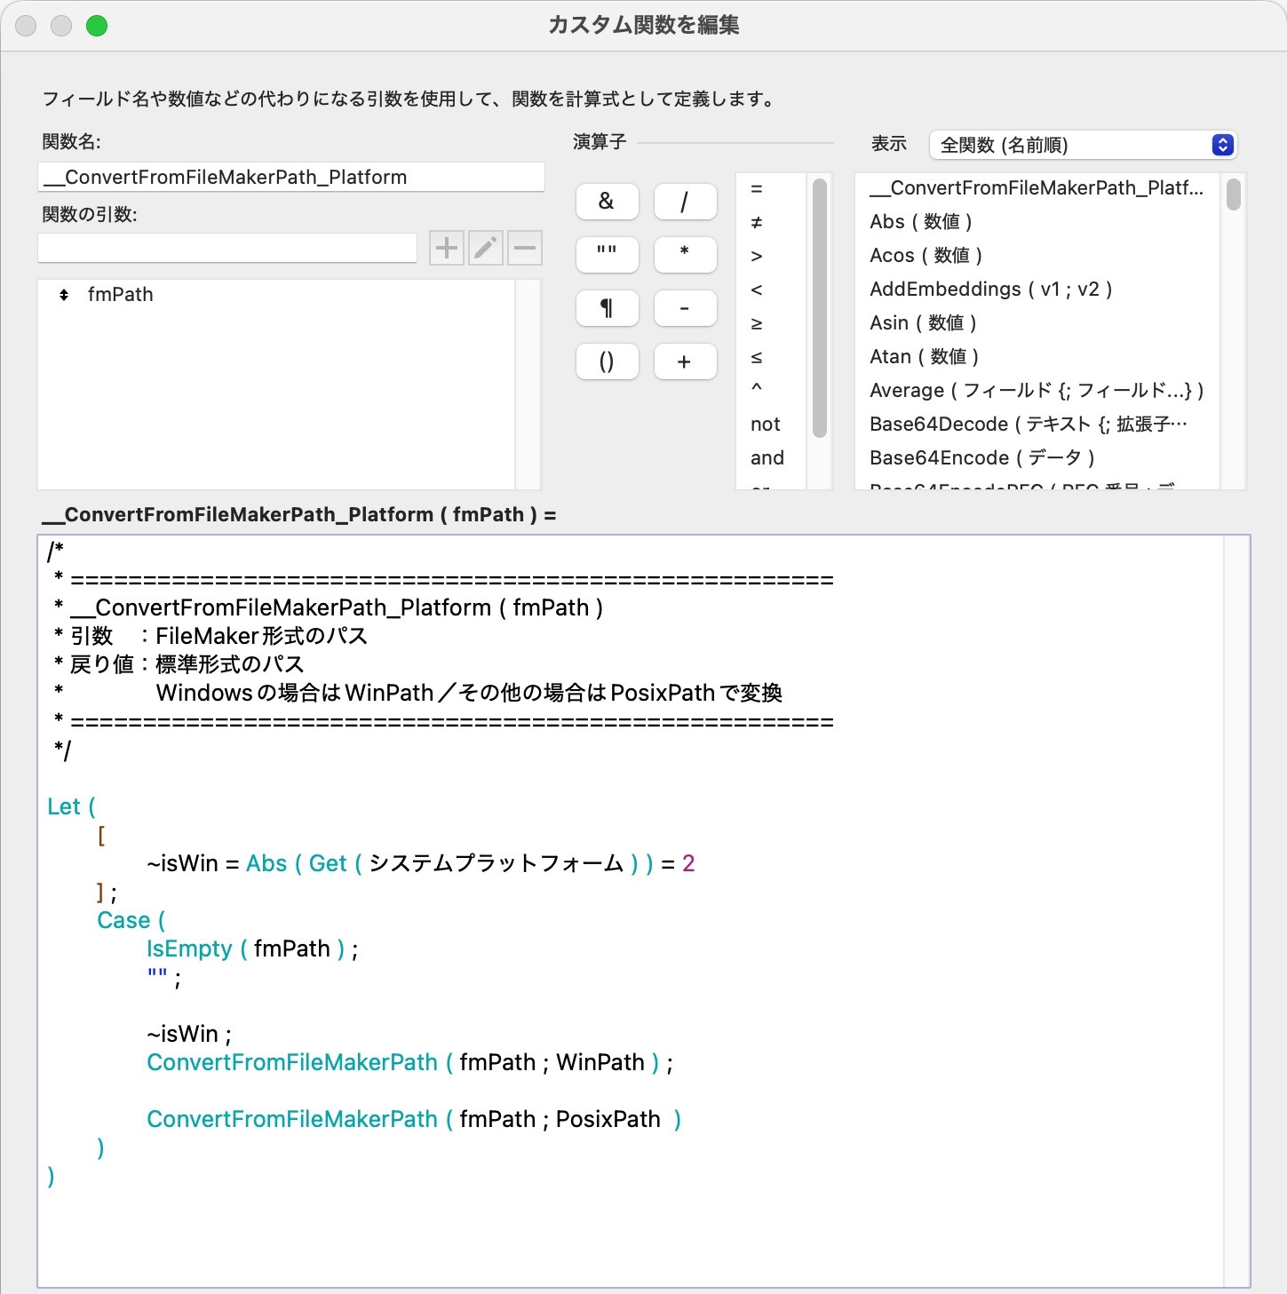Select the not-equal comparison operator
This screenshot has width=1287, height=1294.
pos(771,222)
